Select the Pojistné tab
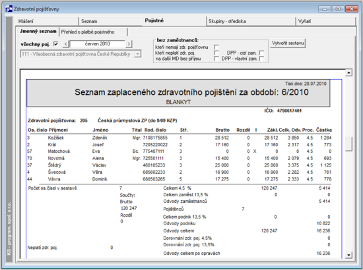The image size is (363, 270). 174,20
